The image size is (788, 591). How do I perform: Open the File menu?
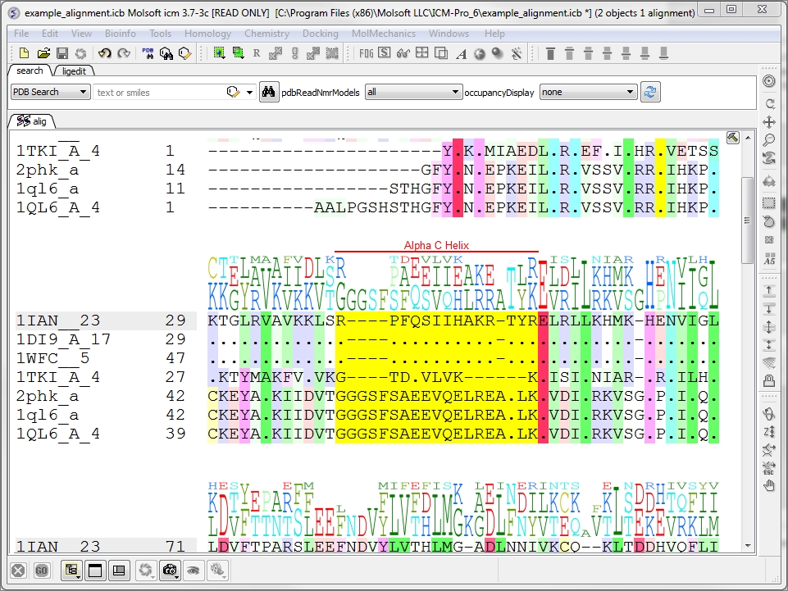pos(21,33)
